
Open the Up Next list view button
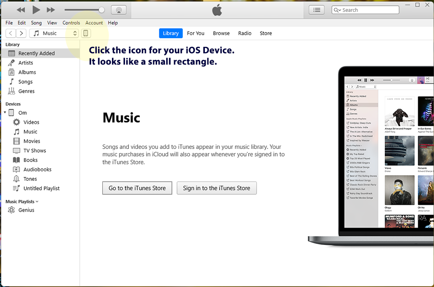(317, 10)
